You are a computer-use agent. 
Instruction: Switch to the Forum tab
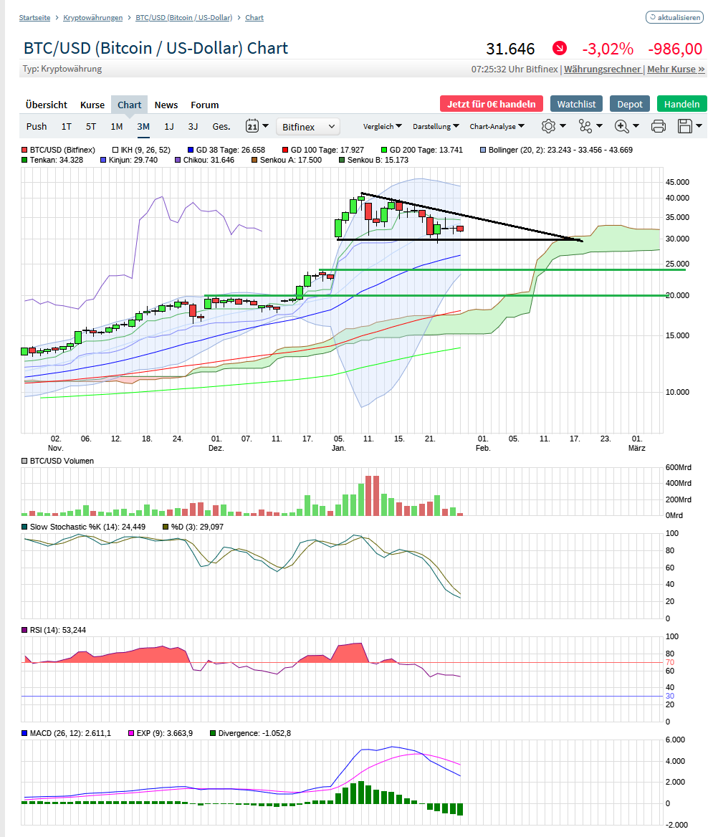coord(204,105)
